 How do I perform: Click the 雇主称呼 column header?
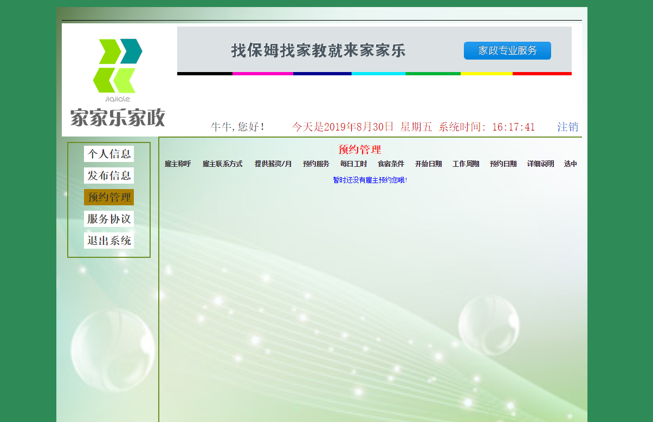(x=178, y=163)
